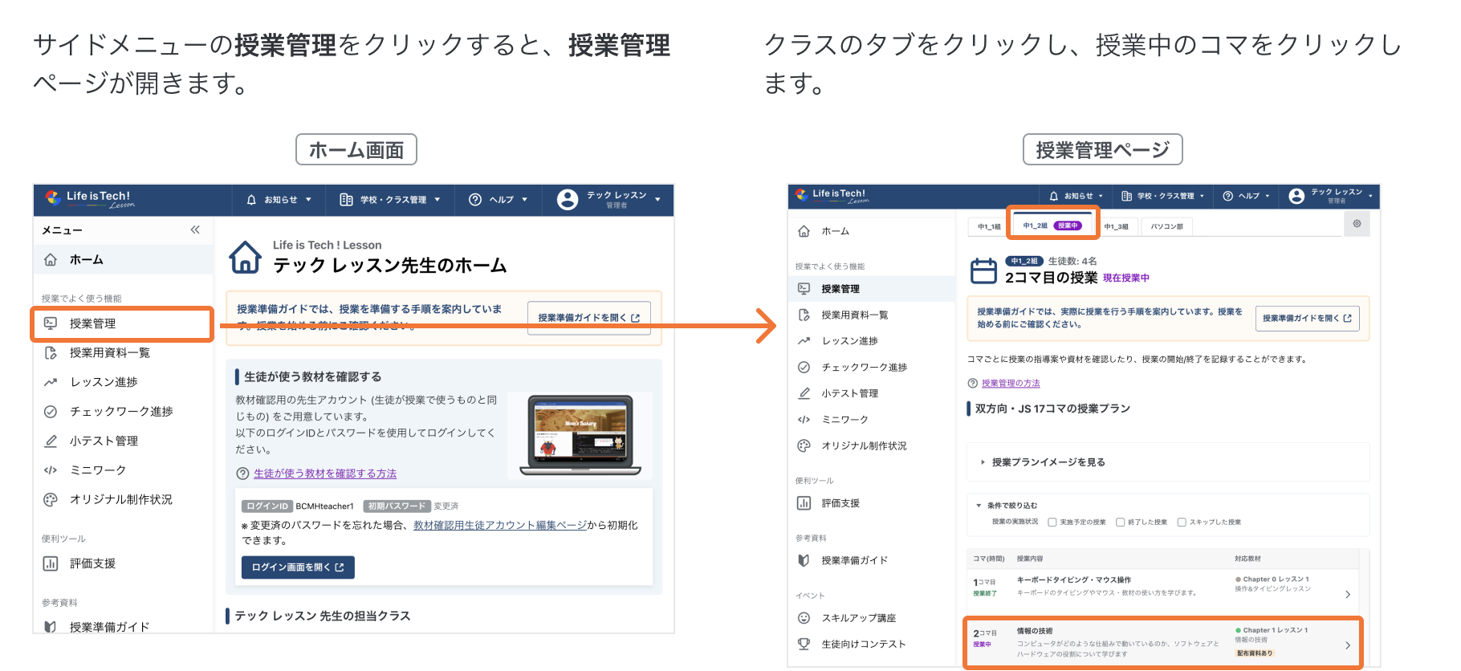Click the pencil icon for 小テスト管理 on home screen

pyautogui.click(x=51, y=441)
